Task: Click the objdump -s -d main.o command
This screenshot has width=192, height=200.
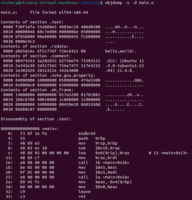Action: coord(129,3)
